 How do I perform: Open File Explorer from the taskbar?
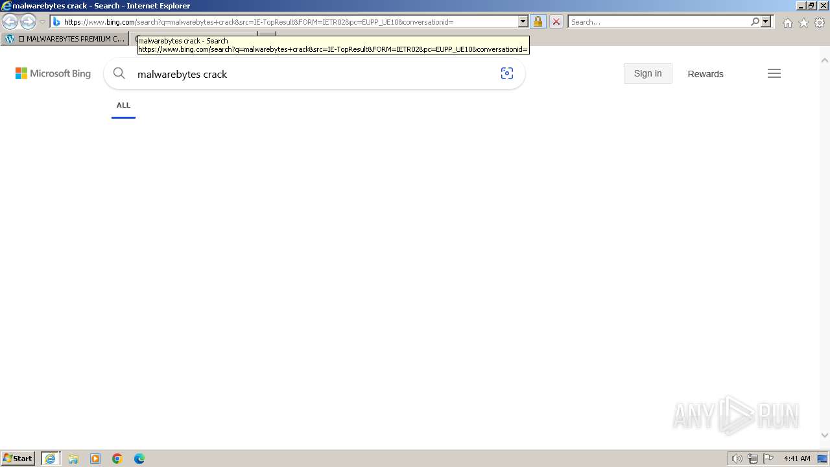(73, 459)
